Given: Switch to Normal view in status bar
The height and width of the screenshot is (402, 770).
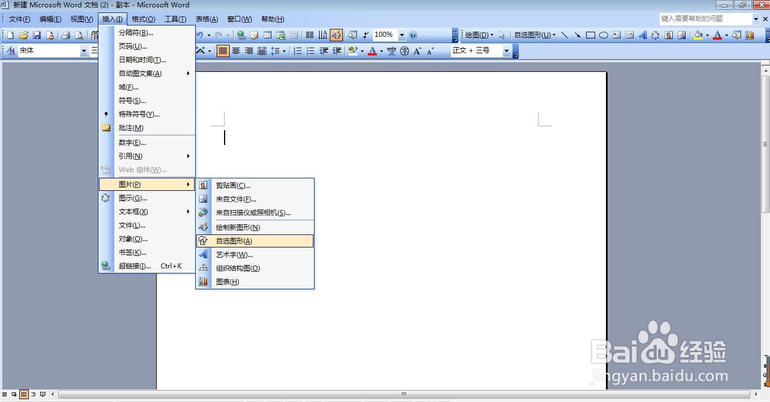Looking at the screenshot, I should click(x=5, y=394).
